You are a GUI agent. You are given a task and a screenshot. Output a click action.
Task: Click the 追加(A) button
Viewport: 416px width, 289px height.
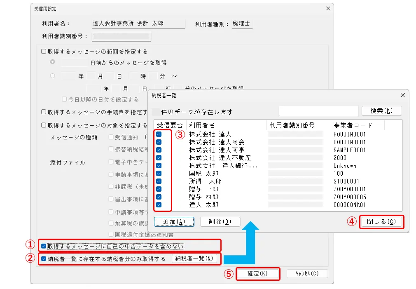coord(174,222)
